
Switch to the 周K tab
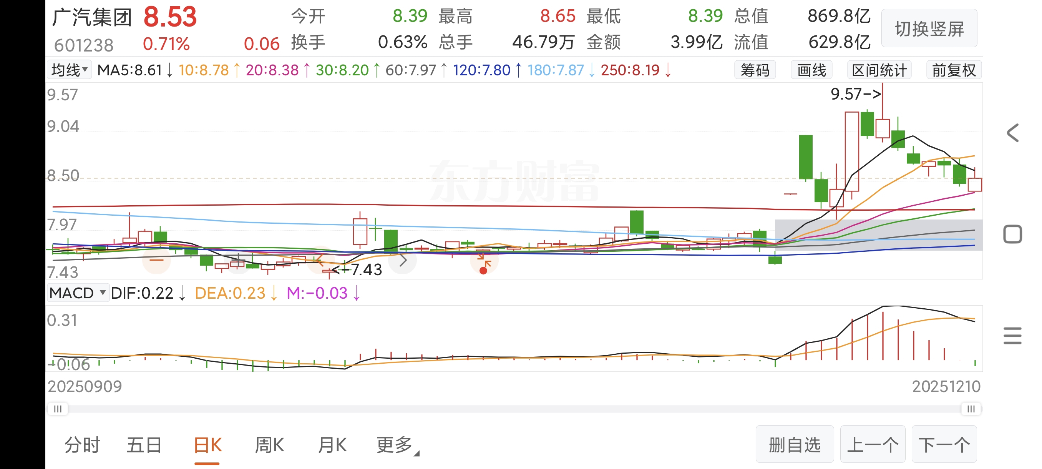(269, 445)
